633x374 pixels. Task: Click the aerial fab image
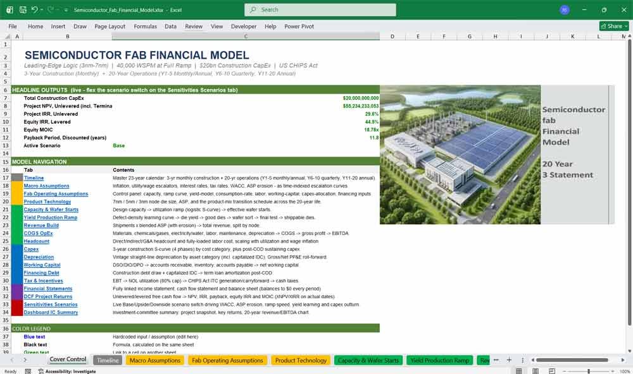[x=460, y=154]
